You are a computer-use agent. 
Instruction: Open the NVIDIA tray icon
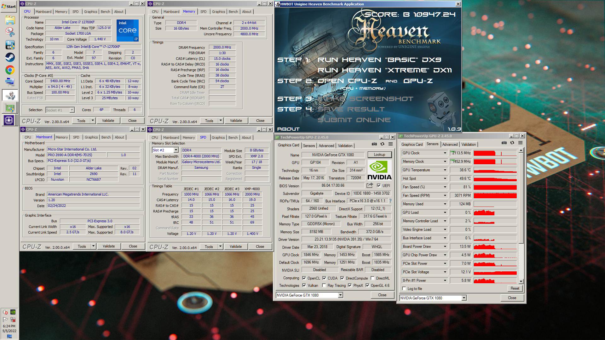[x=13, y=312]
